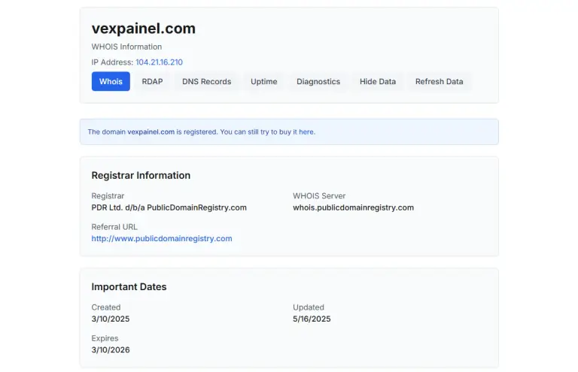Follow the 'here' link to buy domain

[x=306, y=132]
